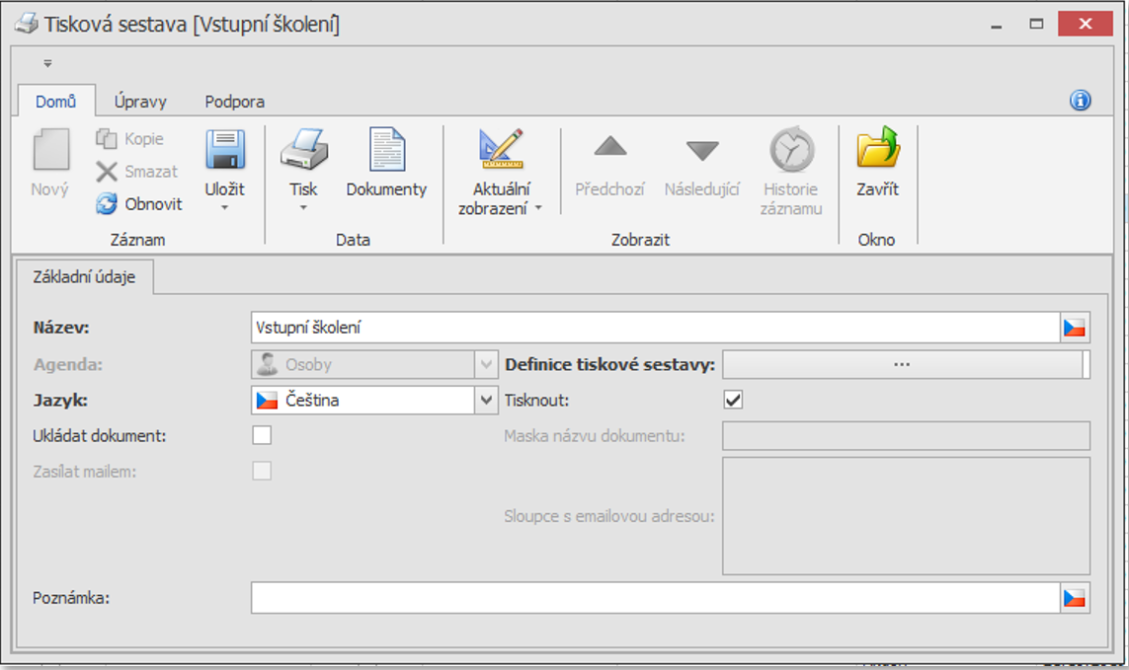Switch to the Domů ribbon tab
This screenshot has width=1129, height=670.
tap(56, 102)
